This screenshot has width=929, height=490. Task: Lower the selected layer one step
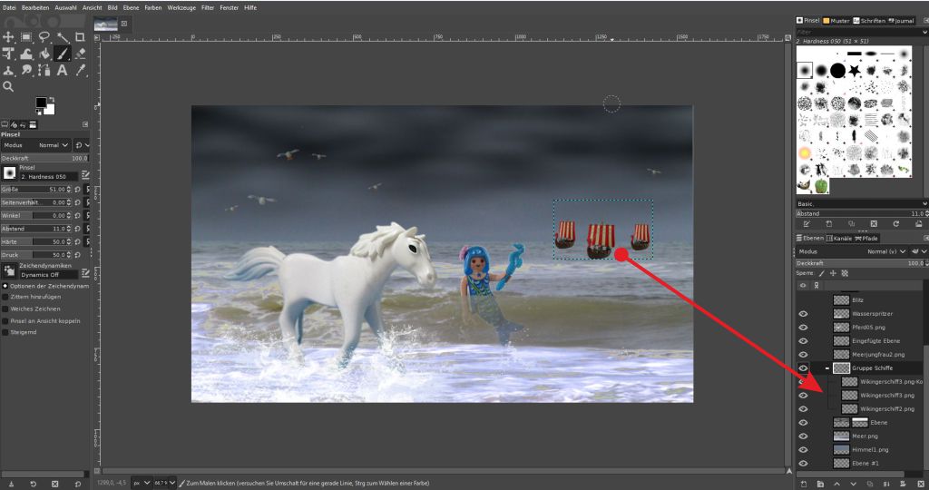click(x=853, y=484)
